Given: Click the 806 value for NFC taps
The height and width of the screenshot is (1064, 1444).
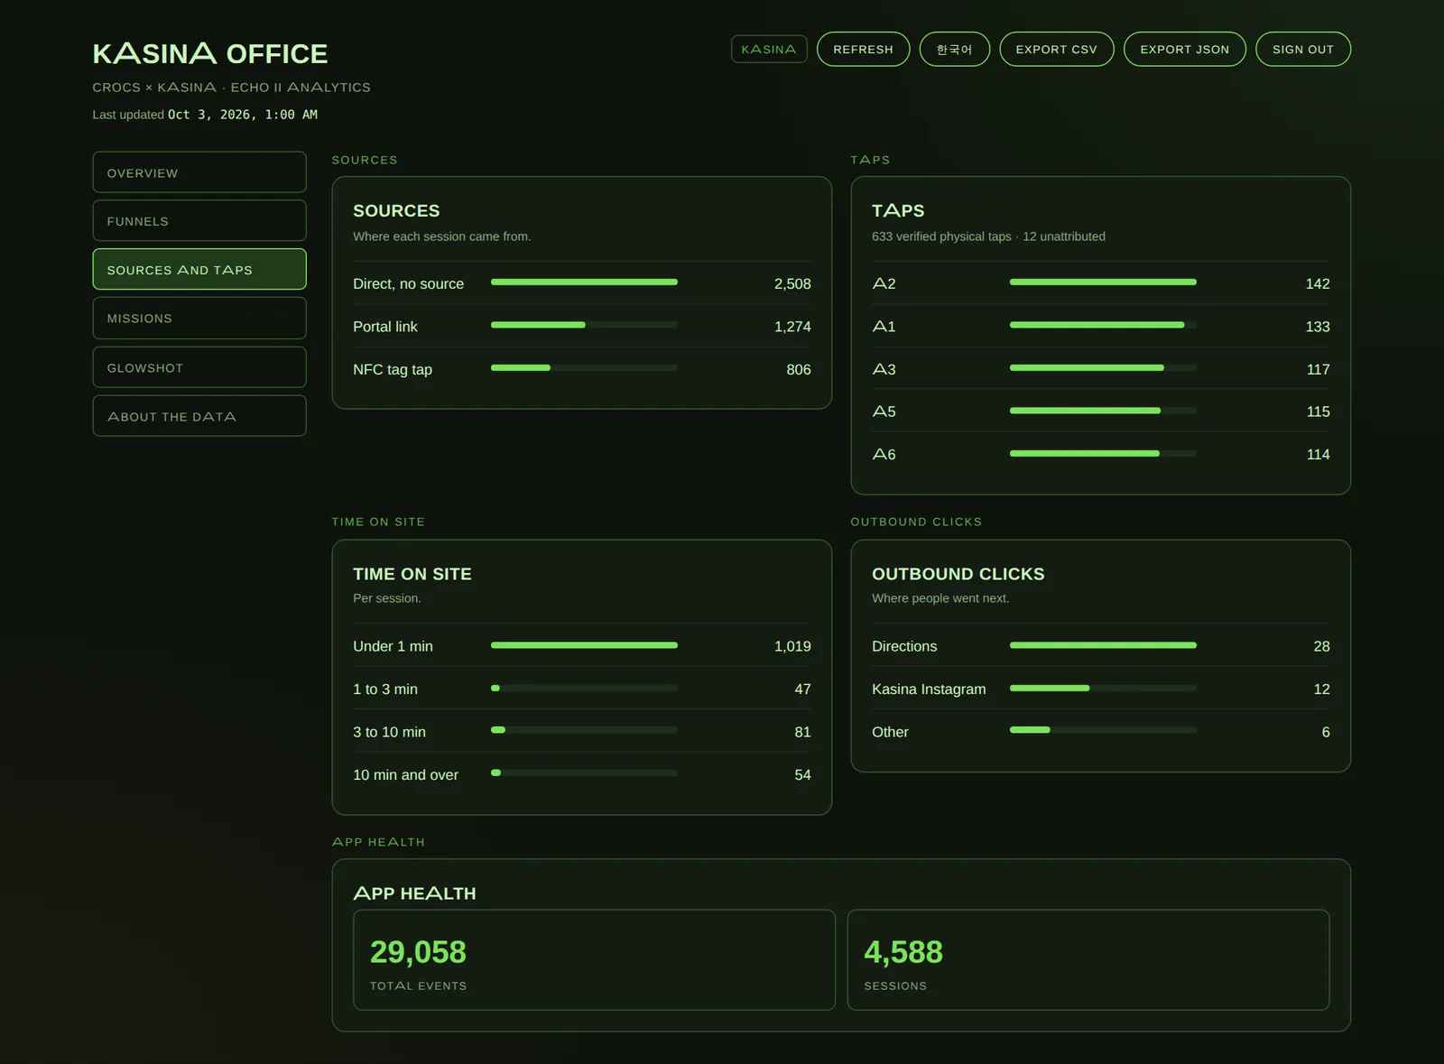Looking at the screenshot, I should coord(799,369).
